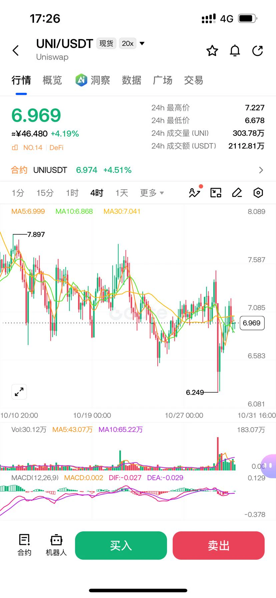This screenshot has width=276, height=598.
Task: Open UNIUSDT contract row chevron
Action: (261, 170)
